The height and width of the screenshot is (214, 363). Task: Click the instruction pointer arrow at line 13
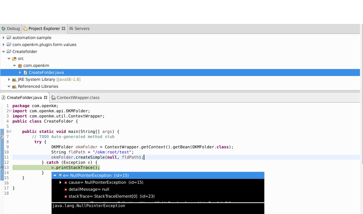point(2,167)
